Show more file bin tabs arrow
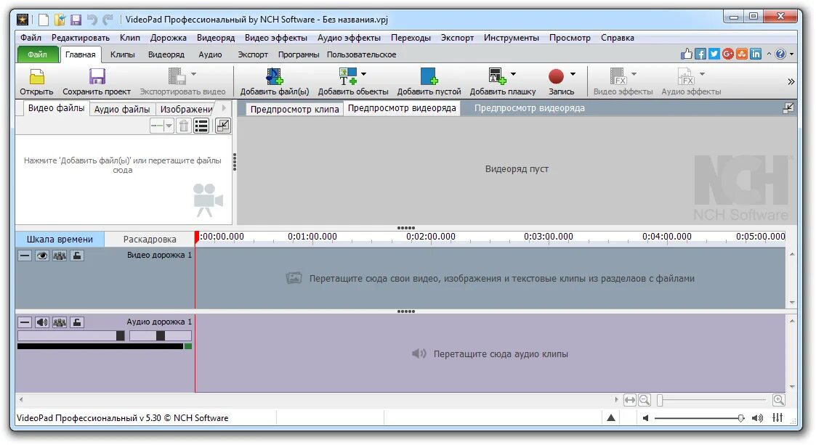816x445 pixels. pos(224,108)
